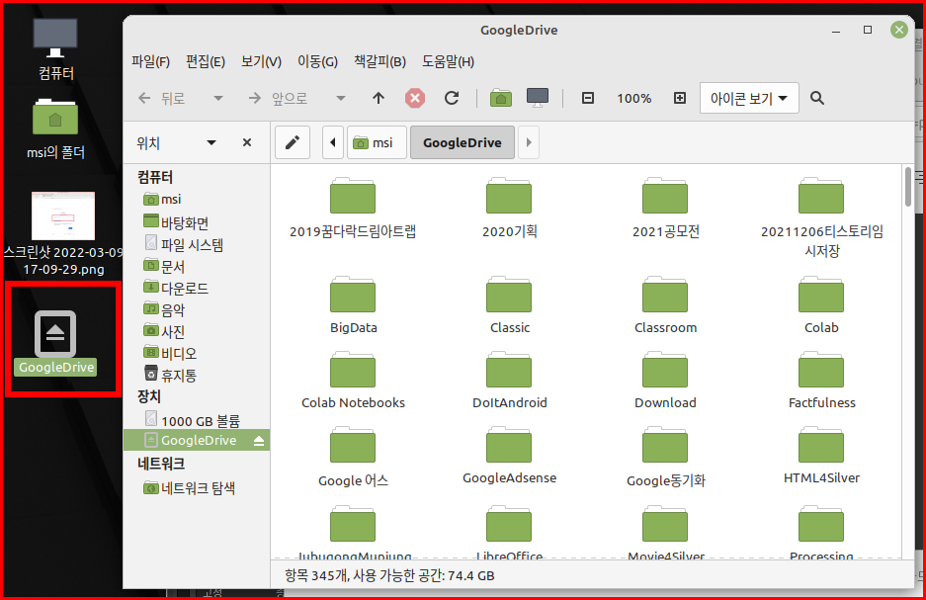Select the 2021공모전 folder
This screenshot has width=926, height=600.
tap(665, 208)
